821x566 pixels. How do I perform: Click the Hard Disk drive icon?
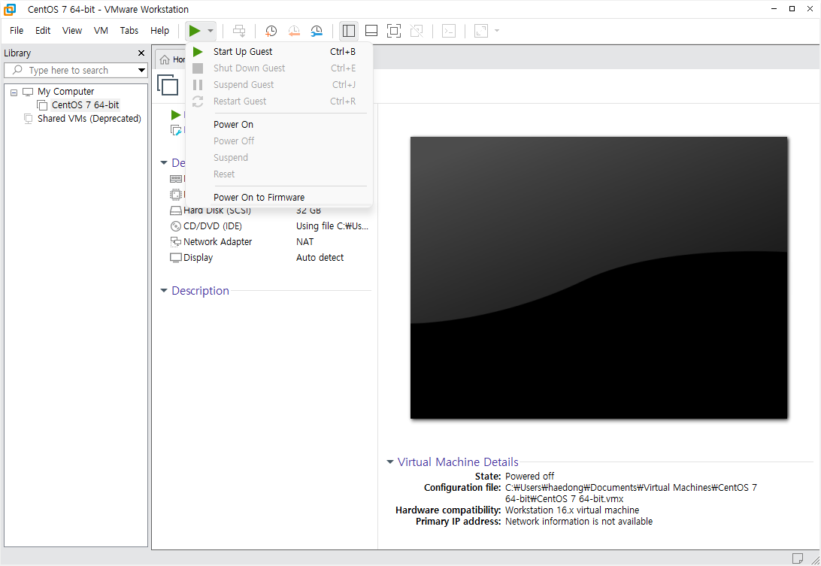pos(176,210)
